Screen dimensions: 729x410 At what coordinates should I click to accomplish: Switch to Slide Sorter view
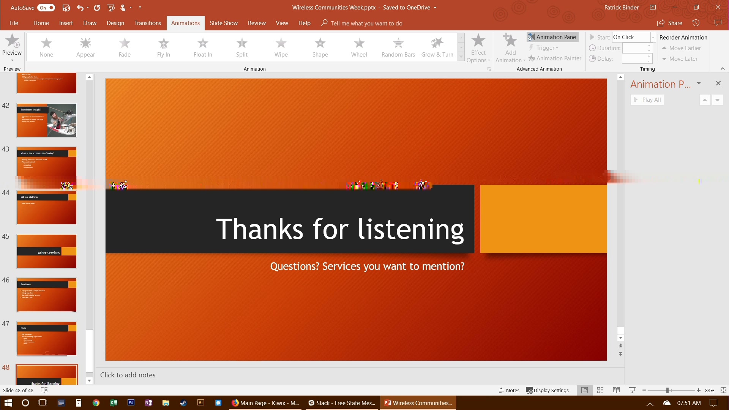pyautogui.click(x=600, y=390)
